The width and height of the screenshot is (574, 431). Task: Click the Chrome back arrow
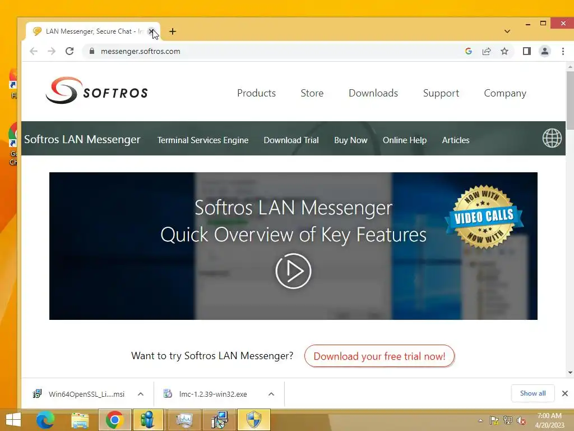[34, 51]
